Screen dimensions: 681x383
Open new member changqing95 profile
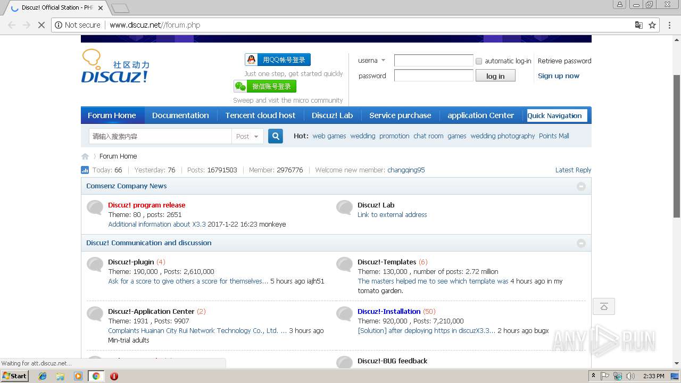[x=406, y=170]
